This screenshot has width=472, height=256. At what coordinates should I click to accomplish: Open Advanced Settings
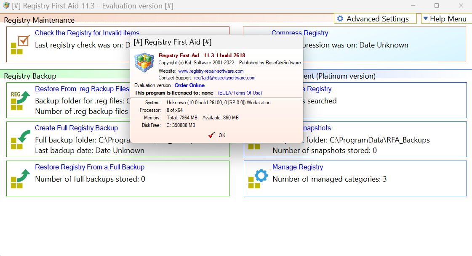[377, 19]
